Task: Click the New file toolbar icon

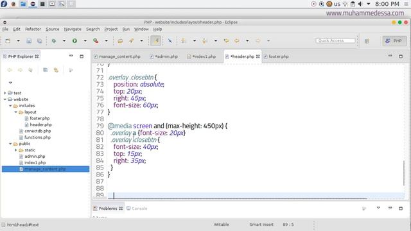Action: coord(8,41)
